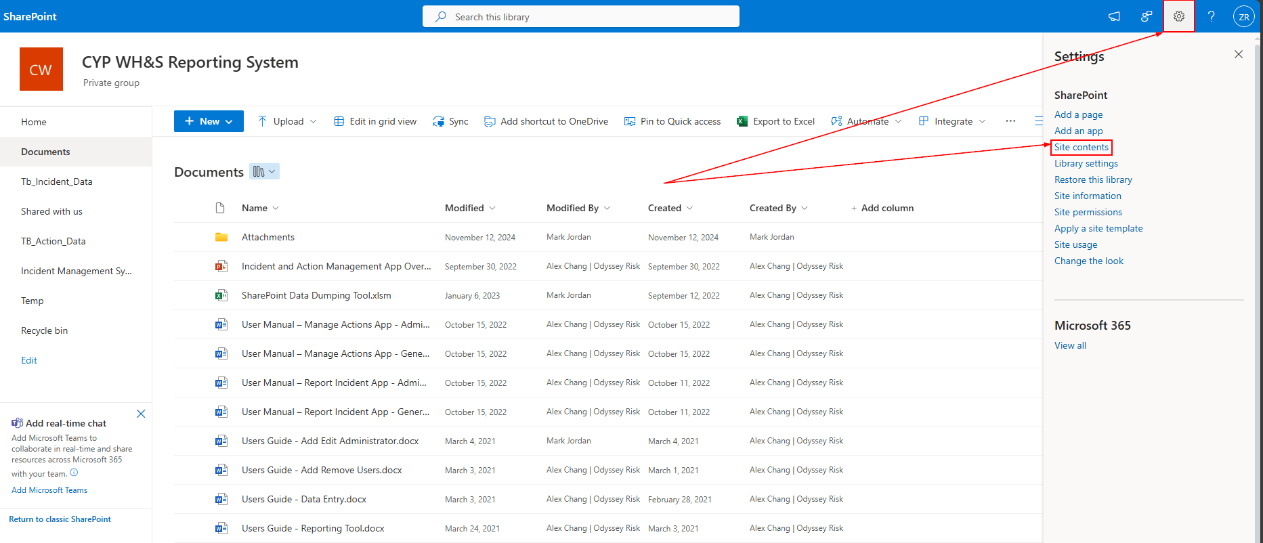Screen dimensions: 1263x543
Task: Click Change the look link
Action: pyautogui.click(x=1089, y=261)
